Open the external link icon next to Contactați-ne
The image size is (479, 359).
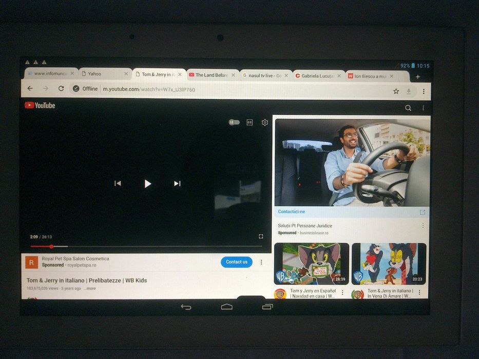point(422,212)
